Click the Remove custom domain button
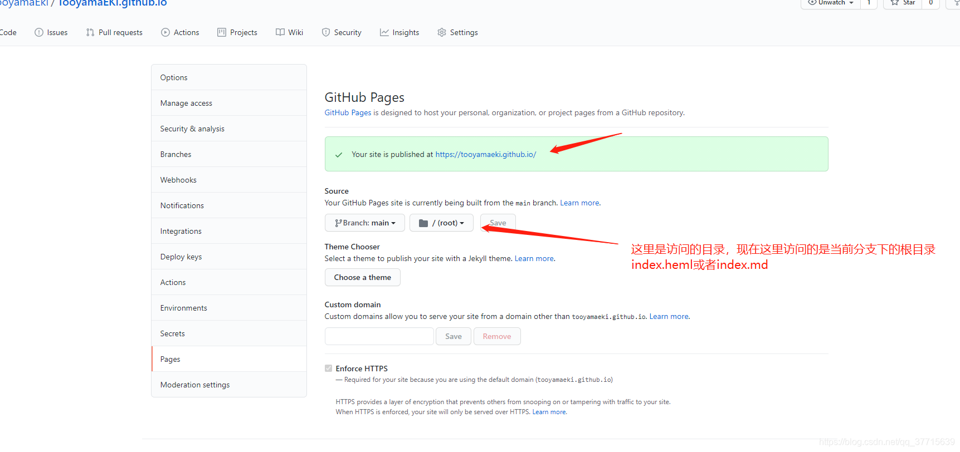The width and height of the screenshot is (960, 452). coord(497,336)
